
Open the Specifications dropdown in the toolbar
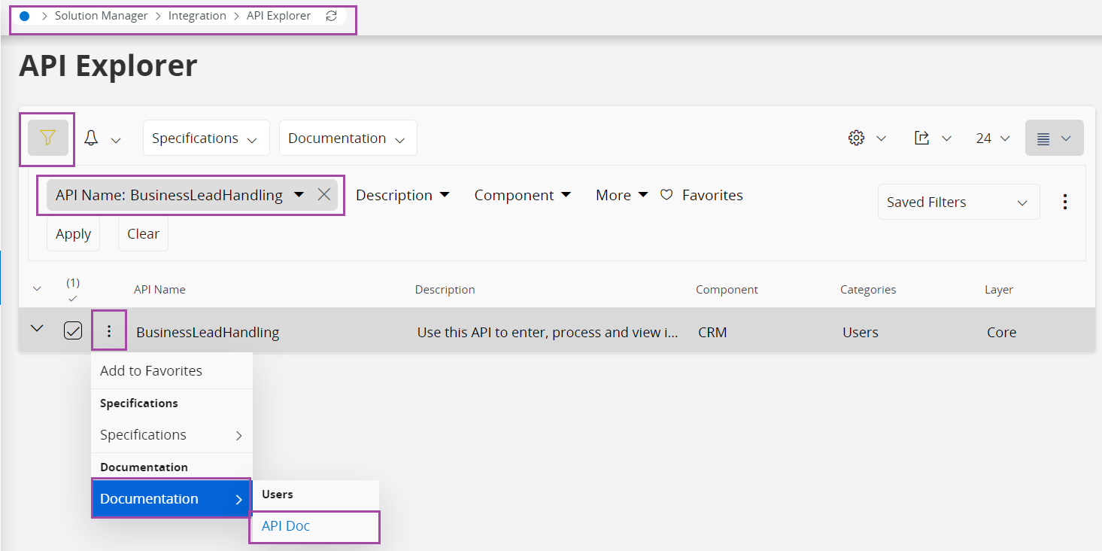point(205,138)
